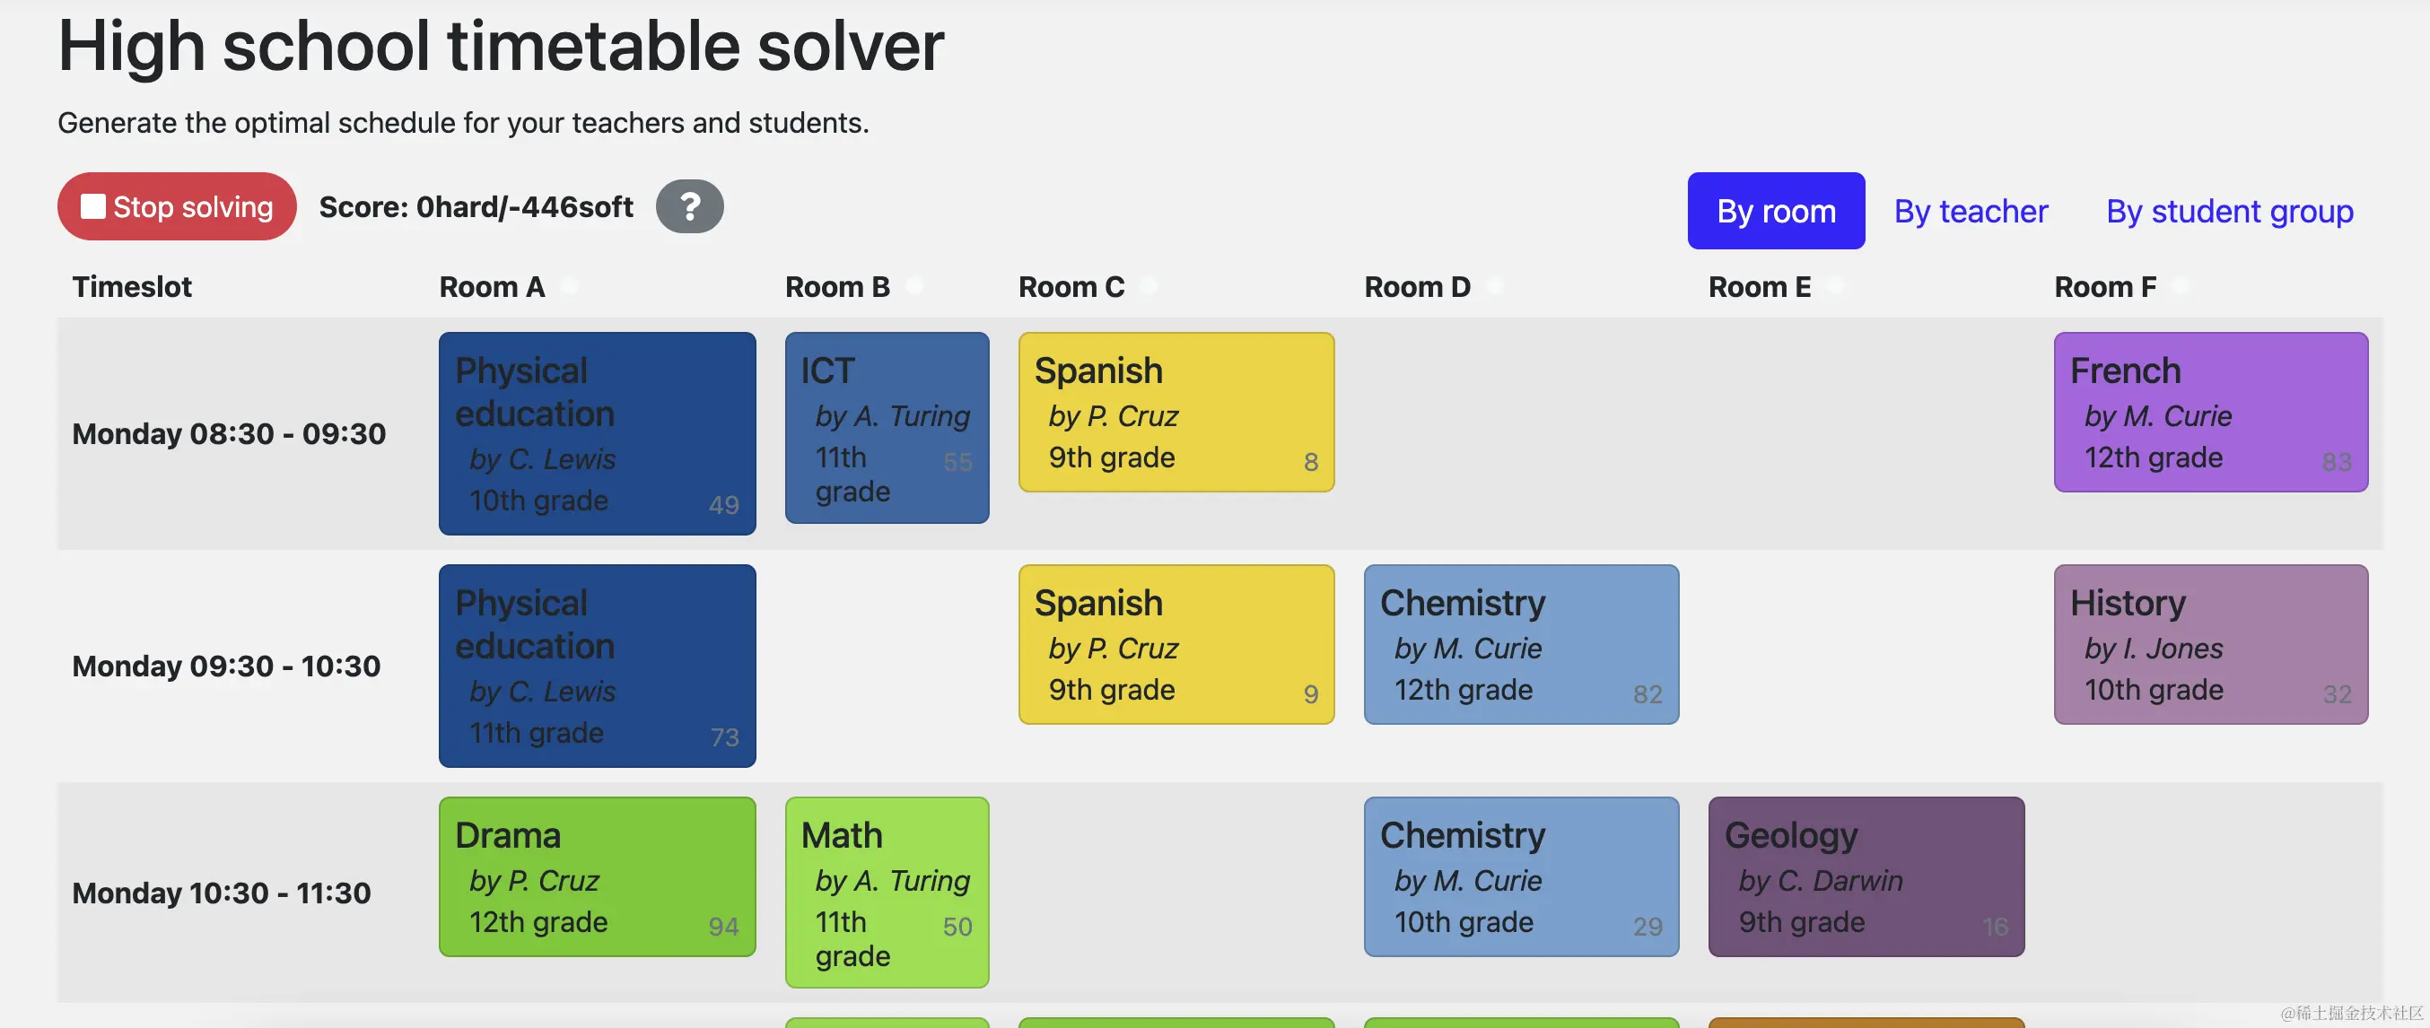Select the Geology lesson by C. Darwin

(1865, 876)
